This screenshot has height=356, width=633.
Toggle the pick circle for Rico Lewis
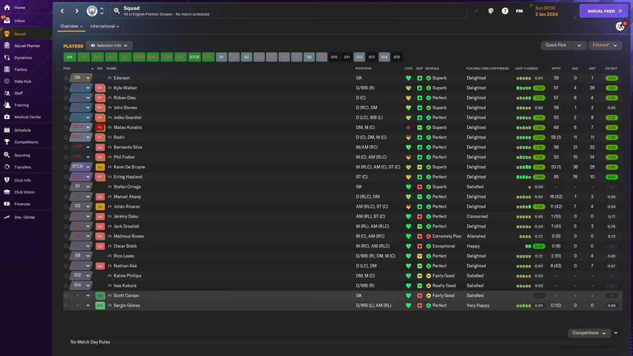pos(66,256)
